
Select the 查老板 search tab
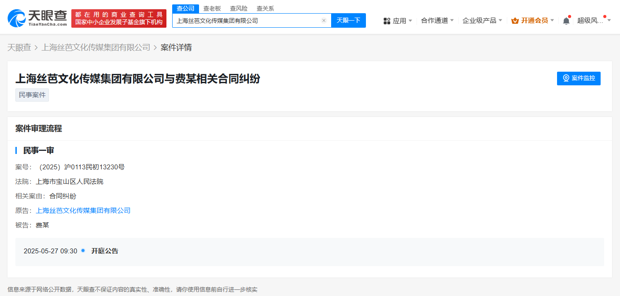212,8
